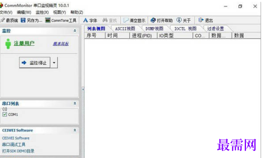Viewport: 264px width, 158px height.
Task: Switch to the DUMP视图 tab
Action: [154, 29]
